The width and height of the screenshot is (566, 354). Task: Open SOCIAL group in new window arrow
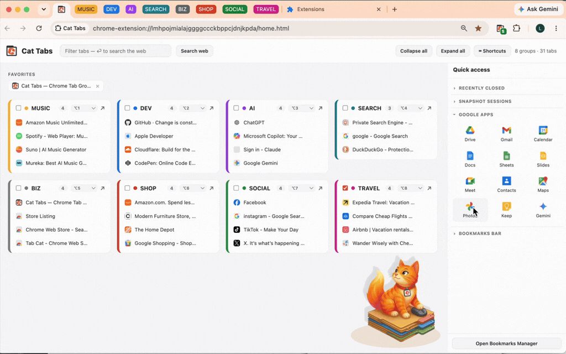pyautogui.click(x=321, y=188)
